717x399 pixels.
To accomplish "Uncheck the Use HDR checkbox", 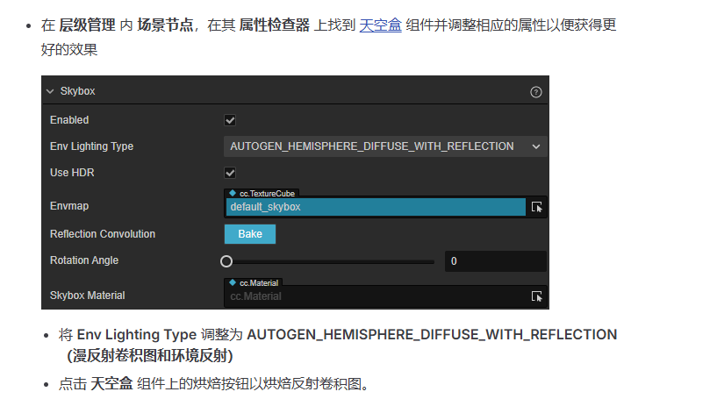I will point(230,173).
